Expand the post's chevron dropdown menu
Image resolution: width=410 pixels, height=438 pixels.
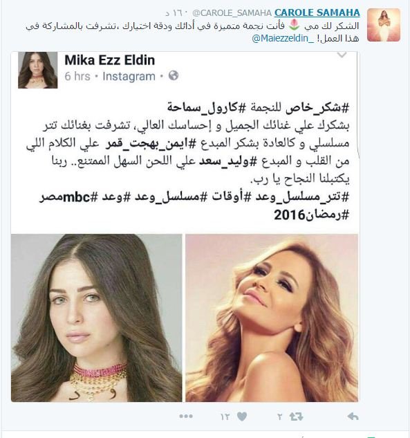342,55
